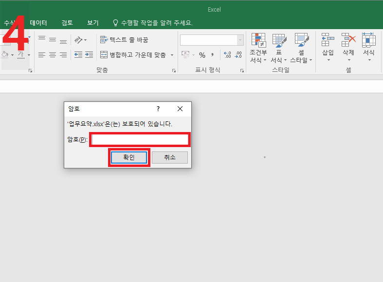383x282 pixels.
Task: Click the middle align icon
Action: [x=53, y=40]
